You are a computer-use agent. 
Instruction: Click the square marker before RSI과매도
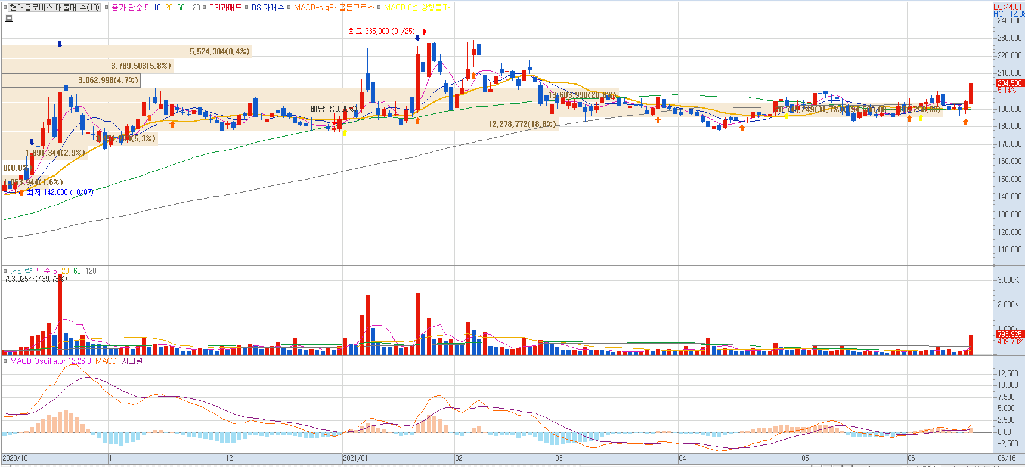point(205,8)
